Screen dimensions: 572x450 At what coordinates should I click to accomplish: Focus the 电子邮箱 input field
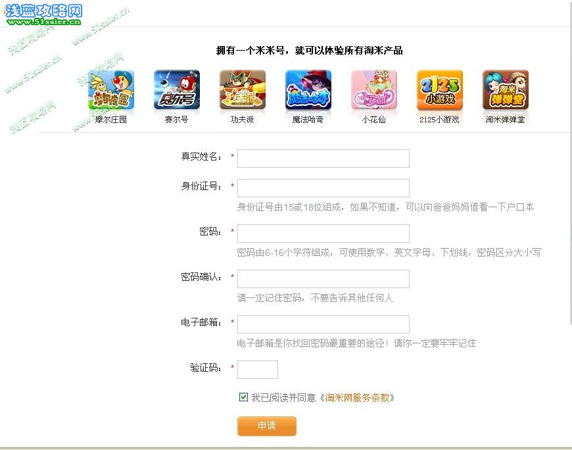pos(323,324)
